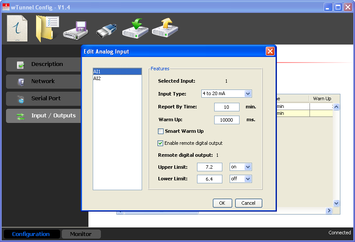Enable the Smart Warm Up checkbox
This screenshot has height=242, width=355.
pyautogui.click(x=161, y=131)
